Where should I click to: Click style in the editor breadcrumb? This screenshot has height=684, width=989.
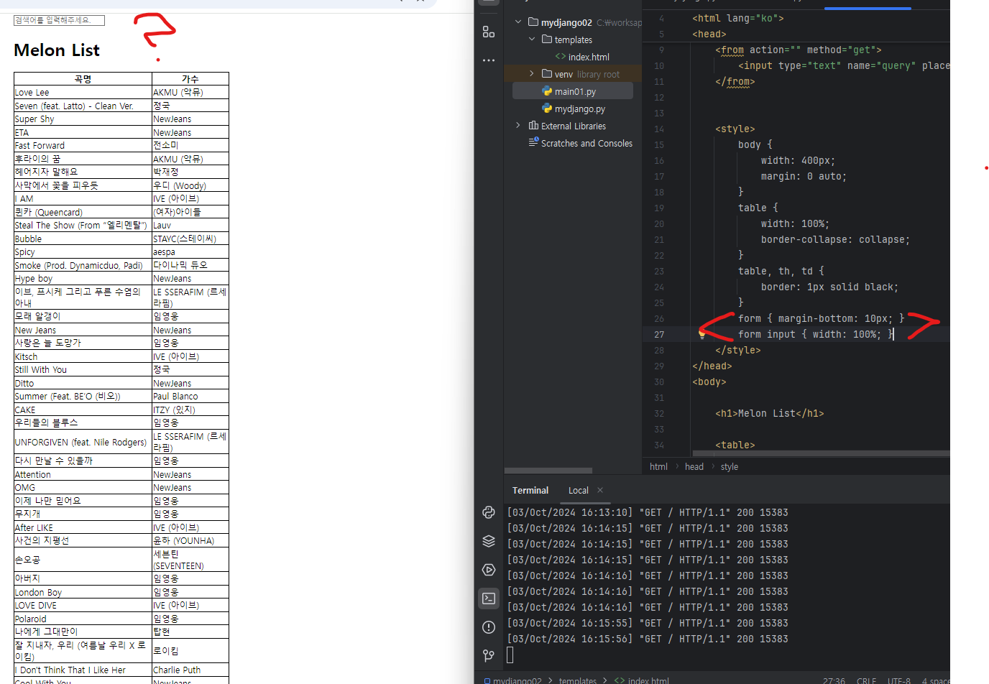(730, 466)
